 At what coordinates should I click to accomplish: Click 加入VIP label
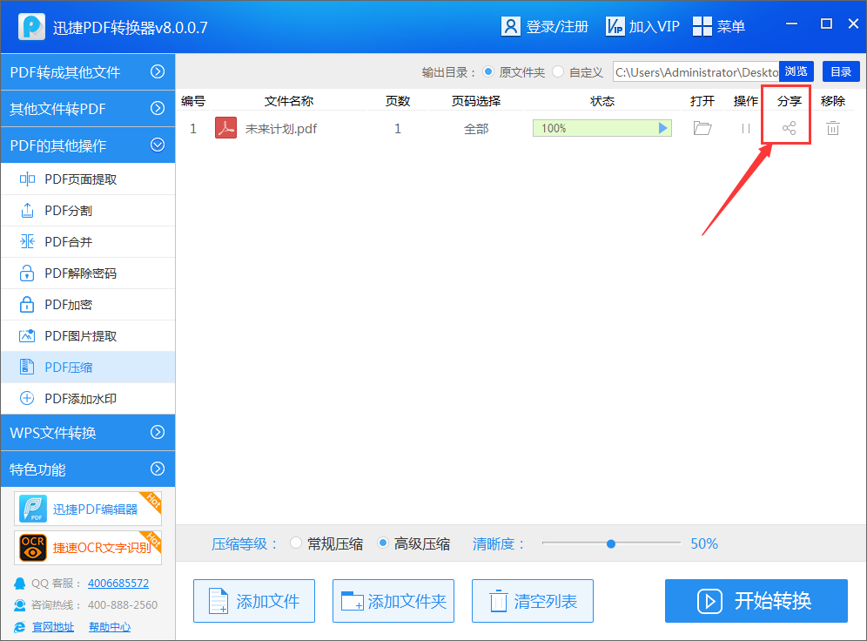(x=654, y=26)
